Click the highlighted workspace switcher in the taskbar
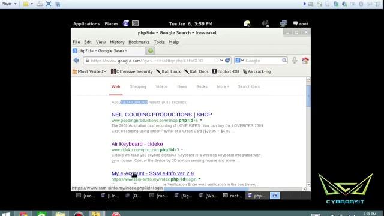This screenshot has height=216, width=384. point(275,196)
